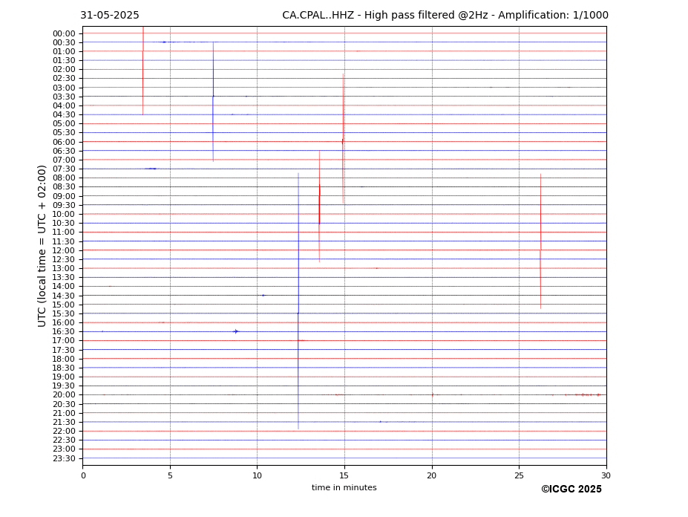688x517 pixels.
Task: Select the 03:00 time row label
Action: (64, 88)
